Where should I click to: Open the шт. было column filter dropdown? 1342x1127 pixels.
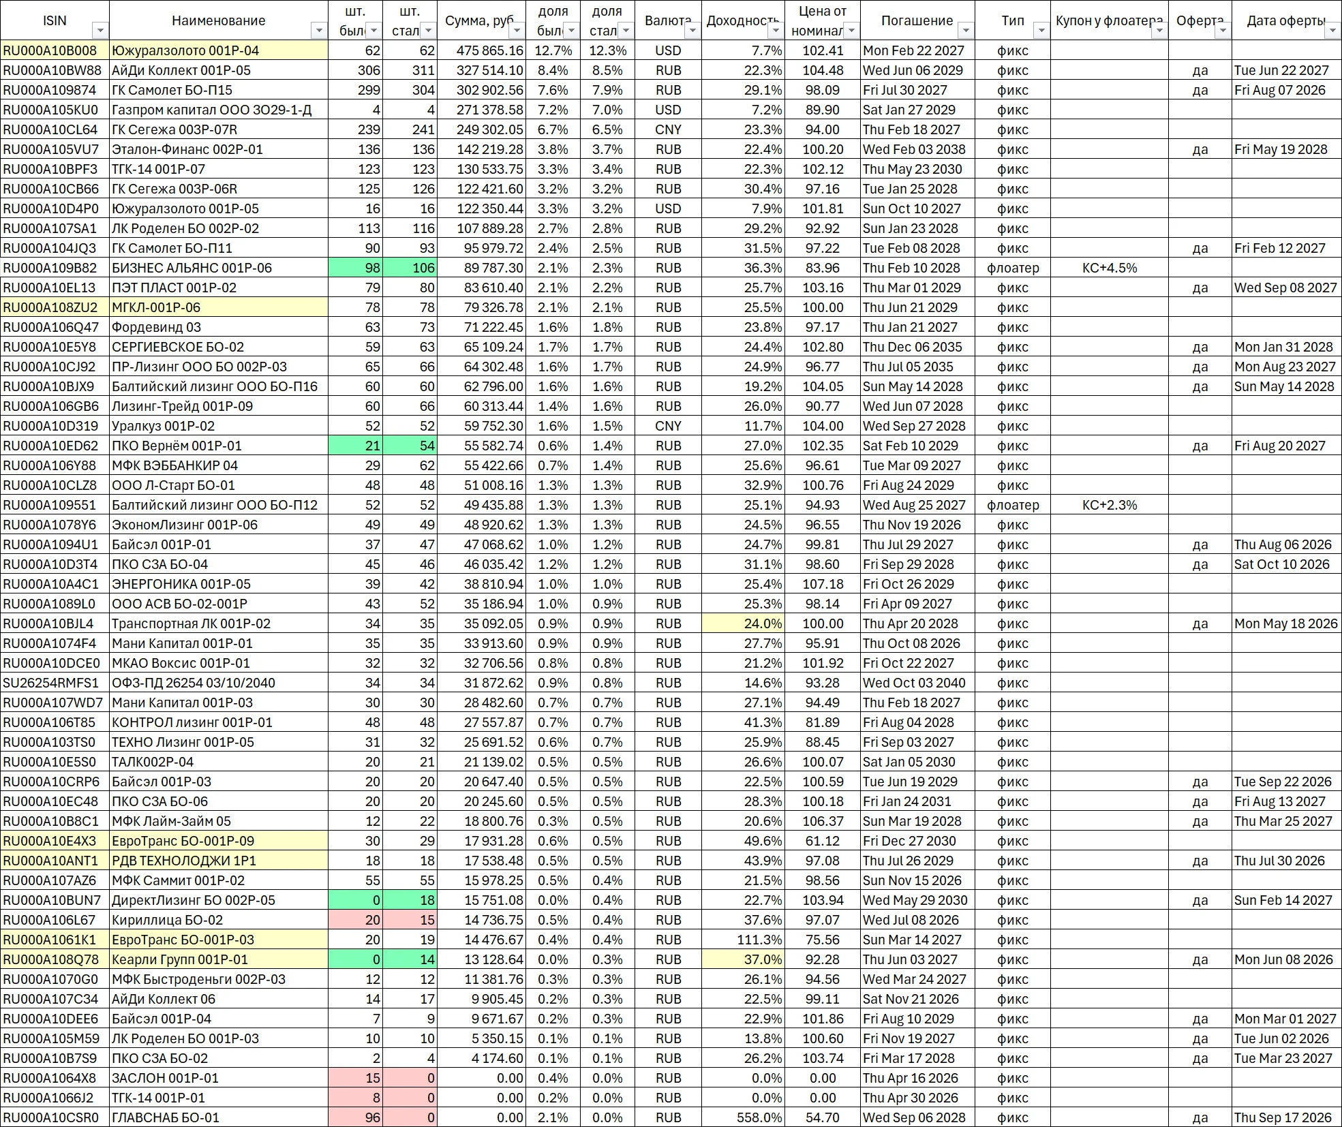pos(373,31)
